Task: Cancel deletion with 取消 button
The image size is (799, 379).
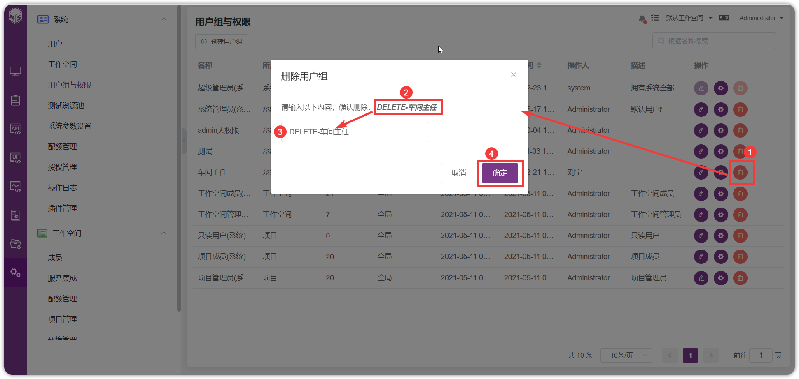Action: [x=459, y=173]
